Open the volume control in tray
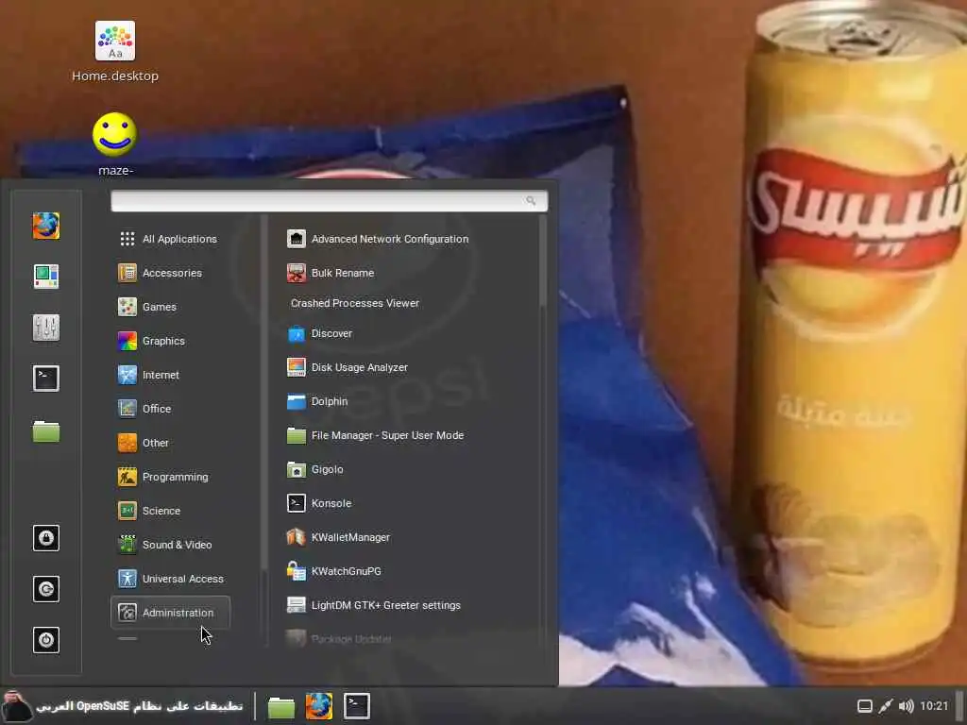967x725 pixels. 906,706
